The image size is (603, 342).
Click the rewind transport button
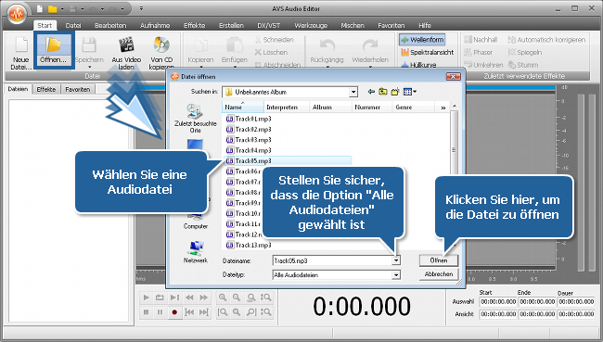pyautogui.click(x=189, y=298)
